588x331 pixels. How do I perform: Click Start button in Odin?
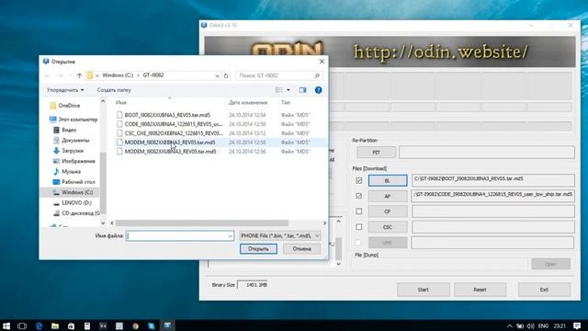tap(424, 290)
